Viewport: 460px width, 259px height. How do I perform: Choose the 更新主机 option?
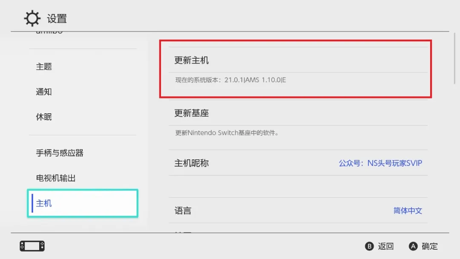tap(192, 60)
